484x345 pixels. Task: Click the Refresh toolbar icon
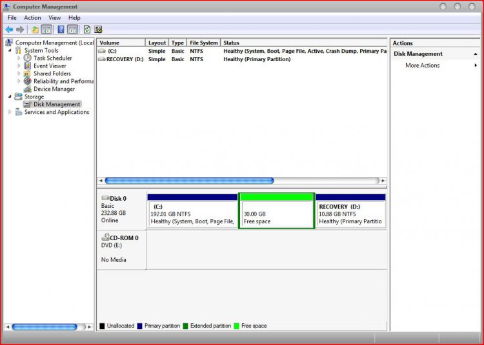(86, 30)
